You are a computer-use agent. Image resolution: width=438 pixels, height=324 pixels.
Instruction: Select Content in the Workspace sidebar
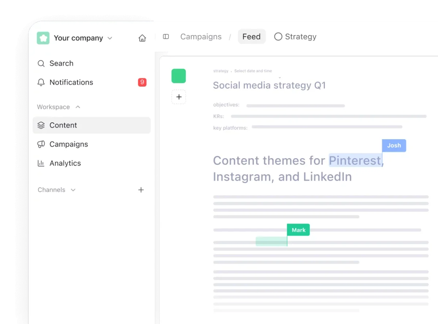(x=63, y=125)
